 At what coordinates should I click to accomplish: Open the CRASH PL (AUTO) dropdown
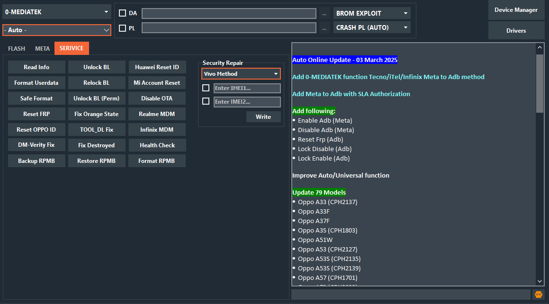[371, 27]
